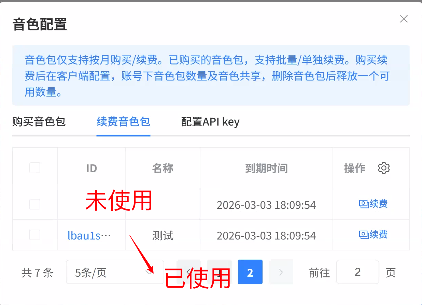Click the ID column header

(92, 168)
